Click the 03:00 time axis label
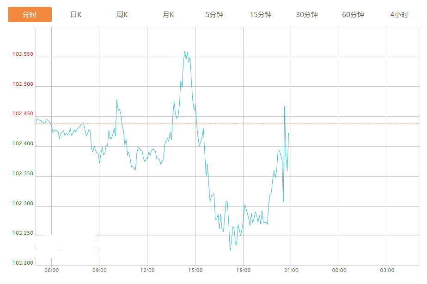This screenshot has width=427, height=284. tap(387, 270)
